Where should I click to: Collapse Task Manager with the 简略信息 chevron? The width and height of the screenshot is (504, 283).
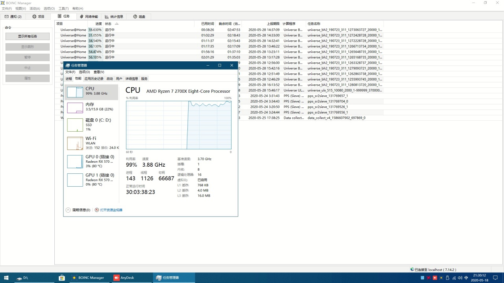point(68,210)
